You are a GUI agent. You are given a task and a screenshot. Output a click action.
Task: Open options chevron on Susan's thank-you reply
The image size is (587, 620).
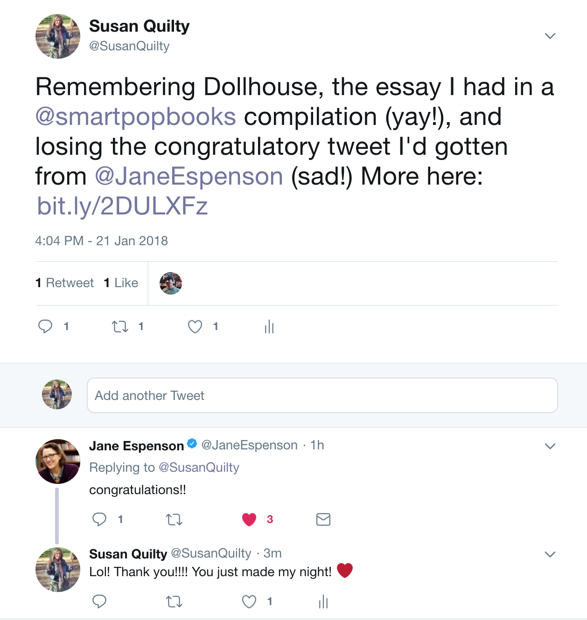click(x=550, y=554)
